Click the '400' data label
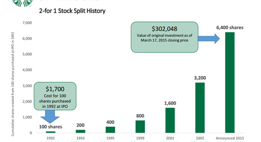This screenshot has width=261, height=142. click(x=110, y=122)
